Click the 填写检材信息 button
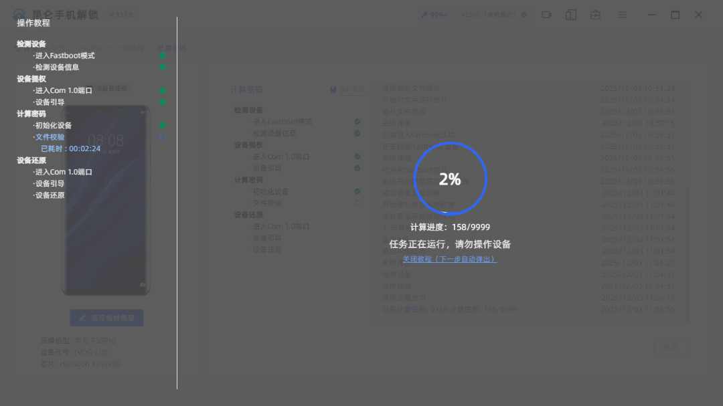723x406 pixels. (106, 318)
